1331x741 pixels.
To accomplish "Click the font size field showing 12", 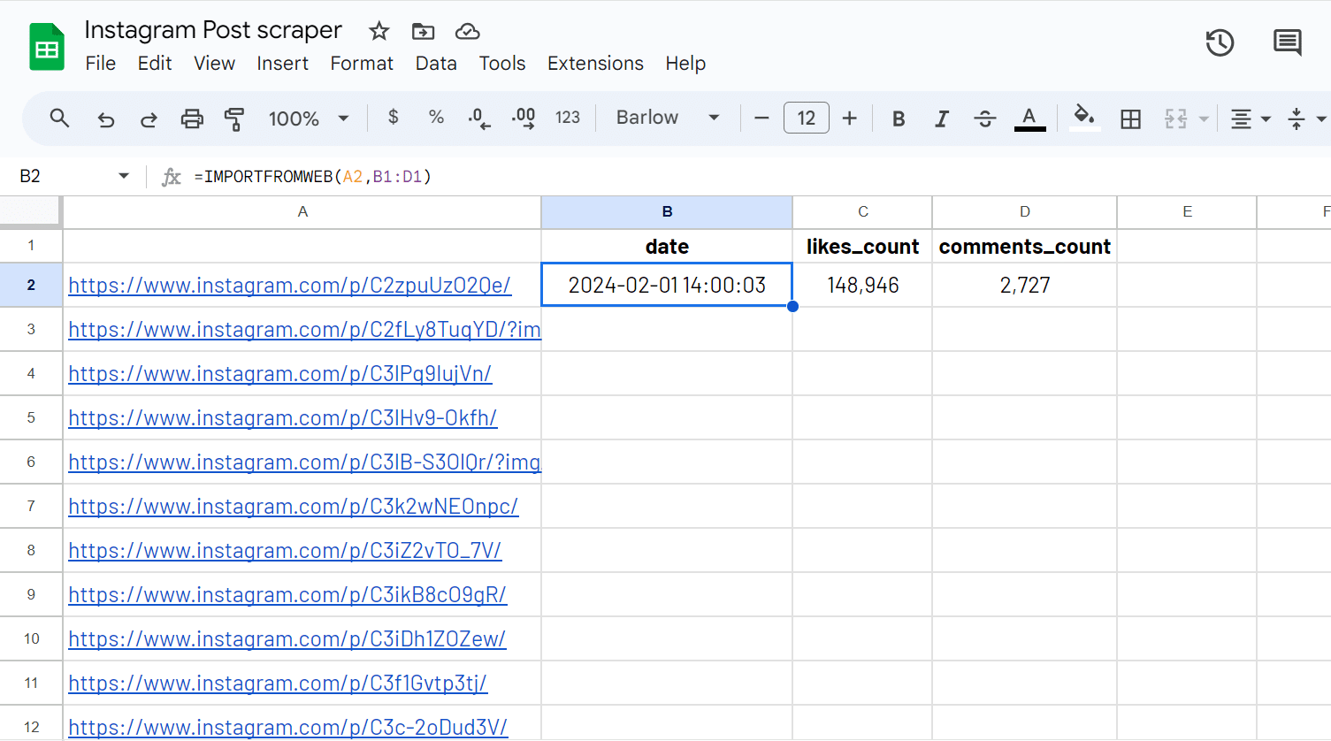I will [x=806, y=118].
